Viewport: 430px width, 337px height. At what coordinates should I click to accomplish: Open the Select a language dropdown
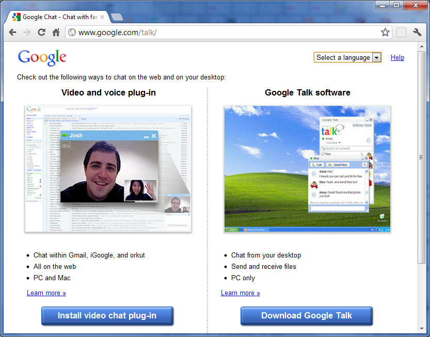click(x=347, y=58)
